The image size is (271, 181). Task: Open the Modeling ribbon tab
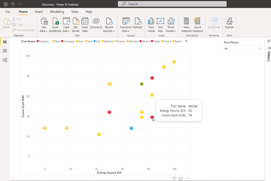tap(57, 12)
